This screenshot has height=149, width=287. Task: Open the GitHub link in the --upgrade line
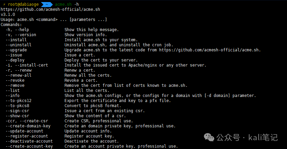point(209,50)
